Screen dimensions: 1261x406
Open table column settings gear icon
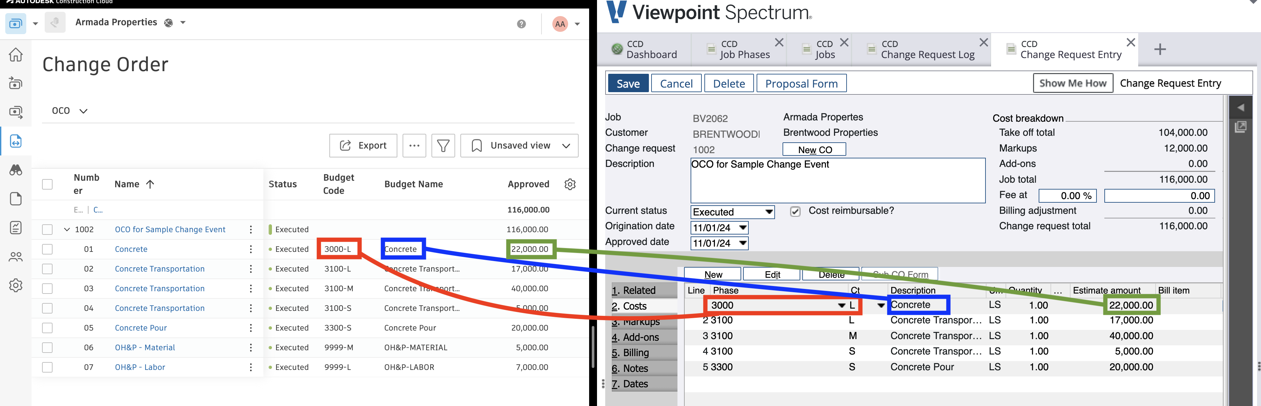click(570, 184)
